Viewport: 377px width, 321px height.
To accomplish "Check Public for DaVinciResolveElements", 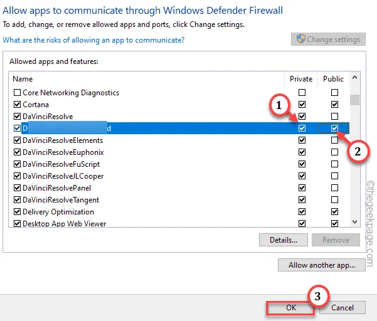I will point(334,140).
